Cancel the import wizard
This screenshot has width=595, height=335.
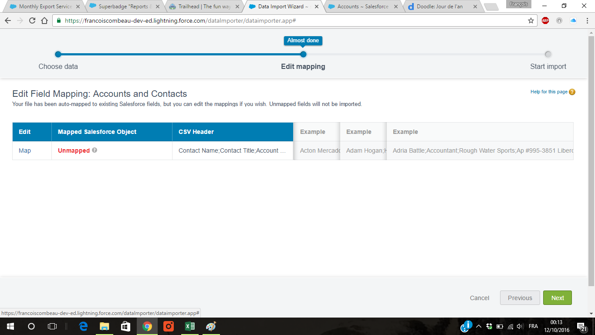480,298
